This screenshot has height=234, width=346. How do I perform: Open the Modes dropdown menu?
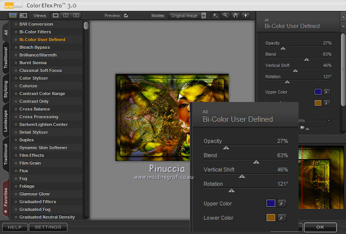click(184, 15)
